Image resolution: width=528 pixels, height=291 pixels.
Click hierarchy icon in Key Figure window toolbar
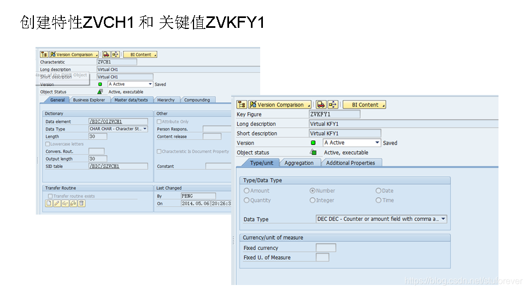pos(242,105)
